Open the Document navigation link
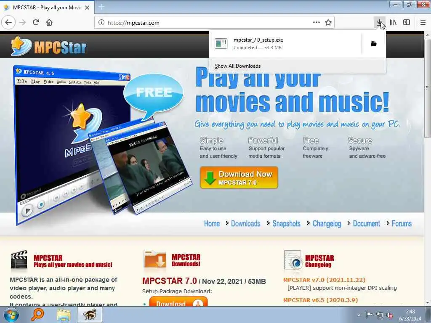Screen dimensions: 431x323 [367, 224]
